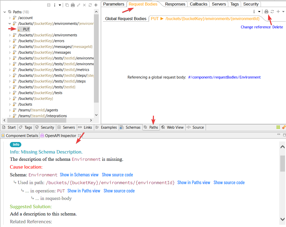
Task: Switch to the Parameters tab
Action: (114, 4)
